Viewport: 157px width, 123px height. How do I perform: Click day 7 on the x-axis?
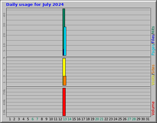tap(37, 119)
